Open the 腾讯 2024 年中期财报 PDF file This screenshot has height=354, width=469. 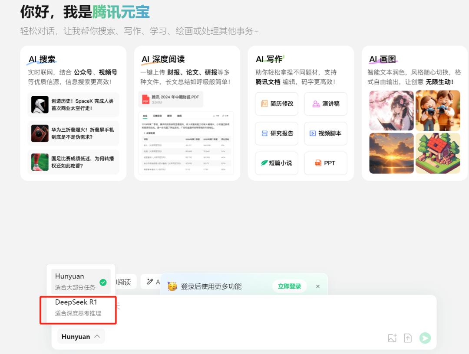coord(171,99)
